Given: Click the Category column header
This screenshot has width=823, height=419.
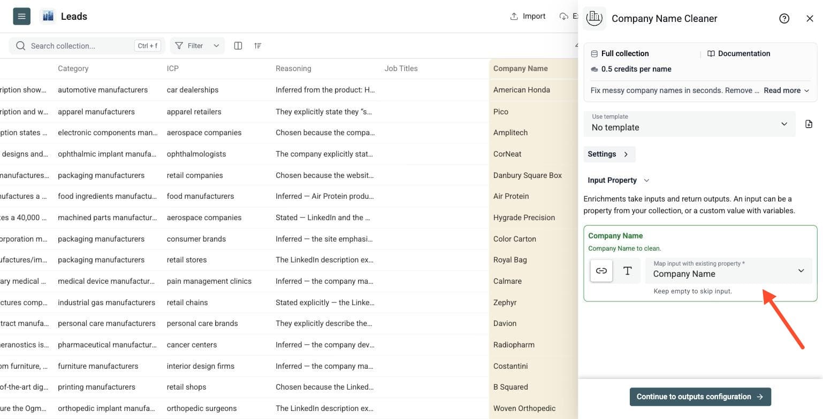Looking at the screenshot, I should point(73,68).
